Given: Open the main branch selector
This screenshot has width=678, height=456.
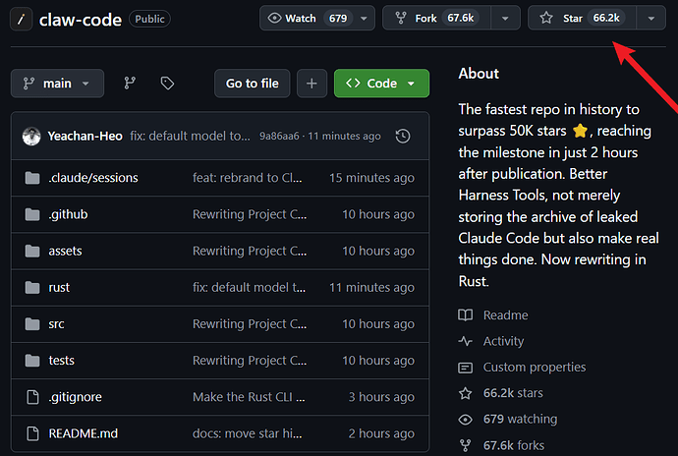Looking at the screenshot, I should [x=57, y=84].
